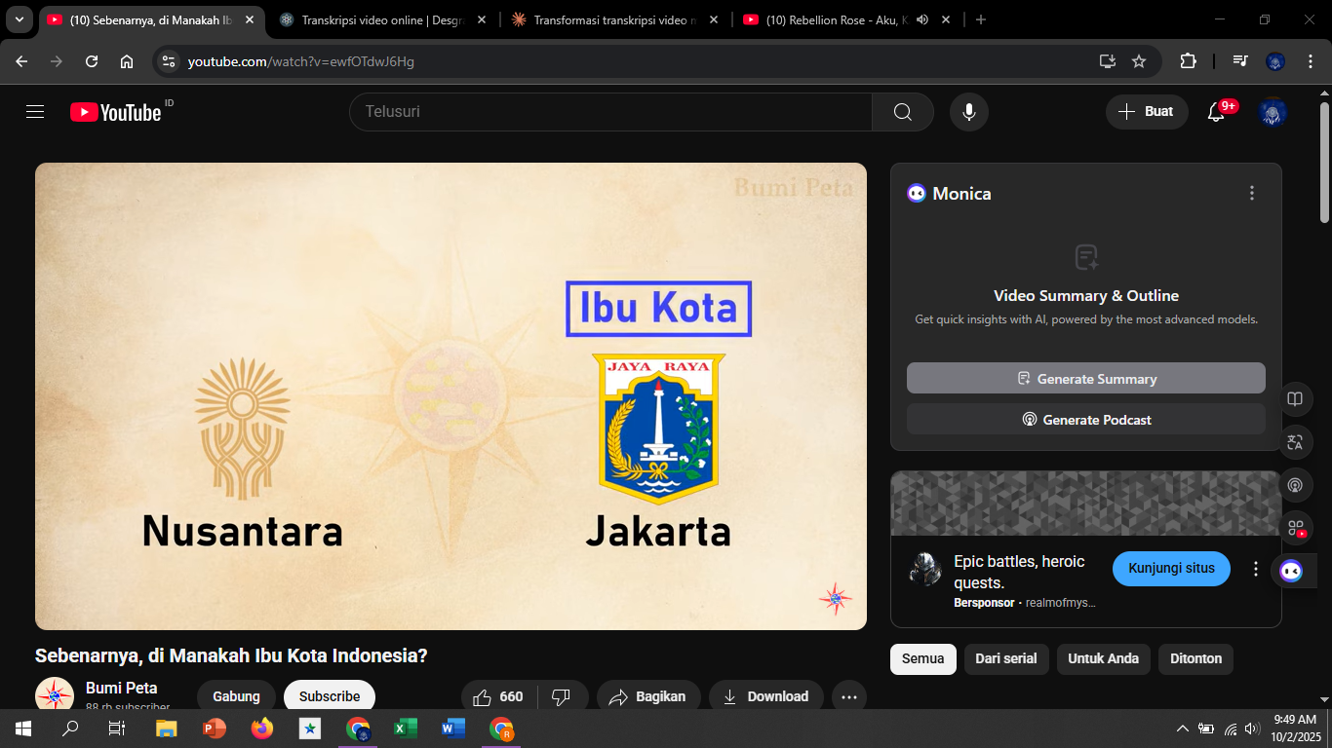
Task: Select the Dari serial filter chip
Action: (1006, 659)
